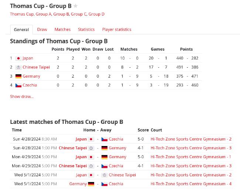Select the General tab

coord(21,30)
